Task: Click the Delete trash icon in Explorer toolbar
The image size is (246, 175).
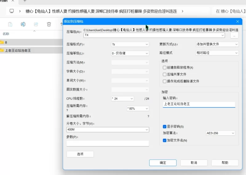Action: [49, 24]
